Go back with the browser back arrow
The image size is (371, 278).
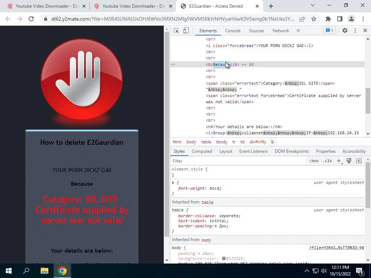[x=8, y=19]
